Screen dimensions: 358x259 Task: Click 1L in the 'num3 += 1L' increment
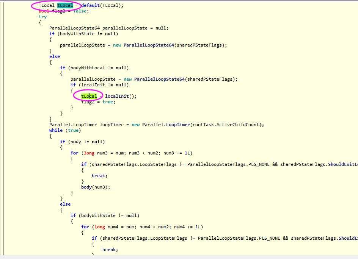point(187,153)
